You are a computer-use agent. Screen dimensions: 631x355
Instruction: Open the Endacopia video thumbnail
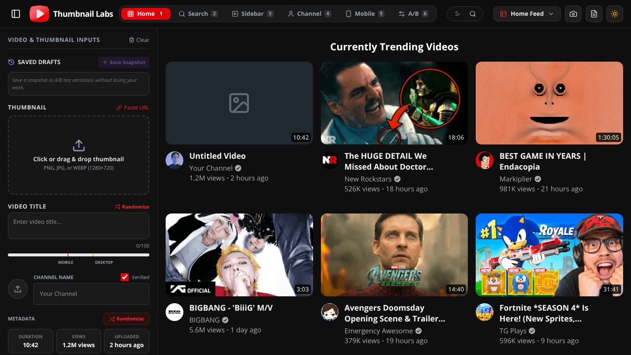click(x=549, y=103)
